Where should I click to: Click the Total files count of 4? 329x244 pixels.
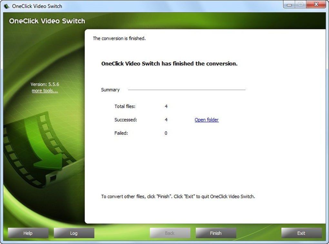tap(166, 106)
